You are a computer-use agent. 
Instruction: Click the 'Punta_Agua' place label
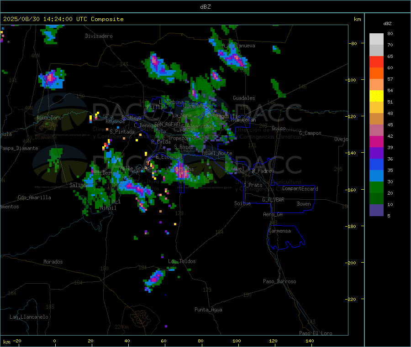pos(208,310)
